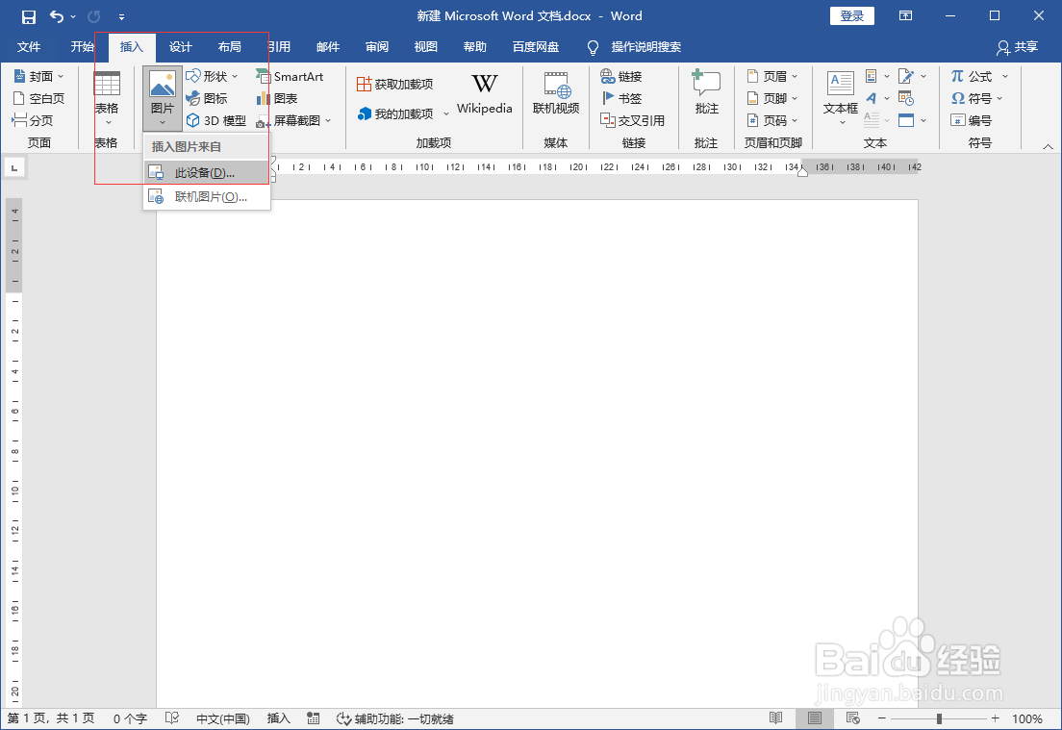Expand the Picture (图片) dropdown arrow
1062x730 pixels.
[x=163, y=122]
